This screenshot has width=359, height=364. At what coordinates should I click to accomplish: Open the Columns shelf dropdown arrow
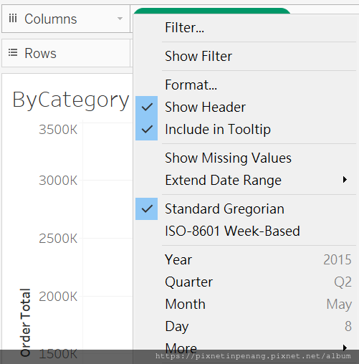point(120,19)
